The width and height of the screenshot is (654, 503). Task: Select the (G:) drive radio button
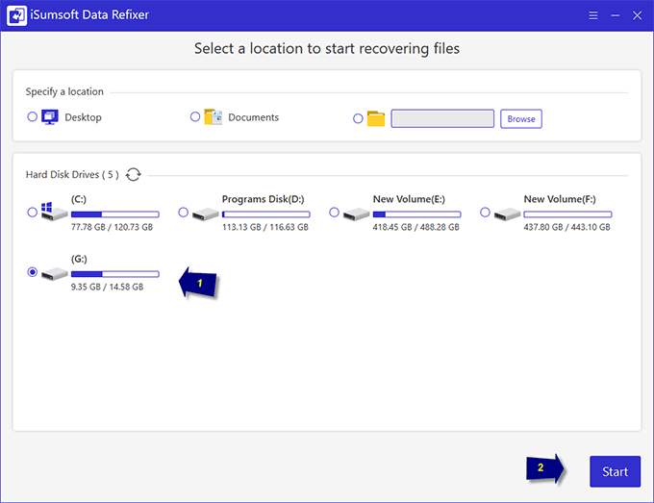32,272
